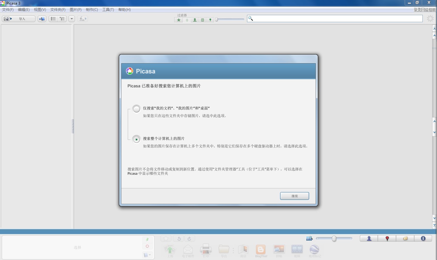Select 仅搜索我的文档、我的图片和桌面 radio option

tap(137, 109)
